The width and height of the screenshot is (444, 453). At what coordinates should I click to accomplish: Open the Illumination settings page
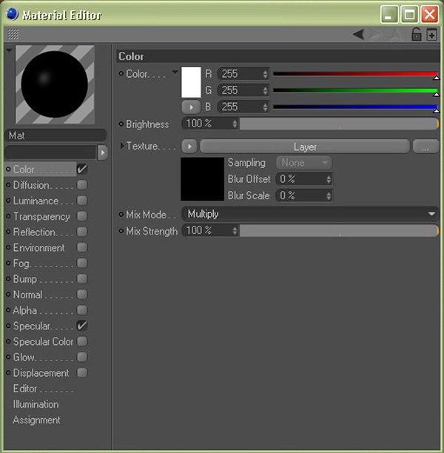pyautogui.click(x=36, y=404)
